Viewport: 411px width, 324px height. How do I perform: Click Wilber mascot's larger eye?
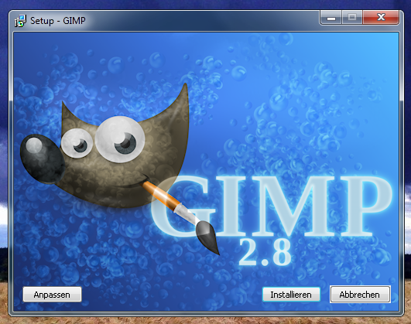coord(120,139)
